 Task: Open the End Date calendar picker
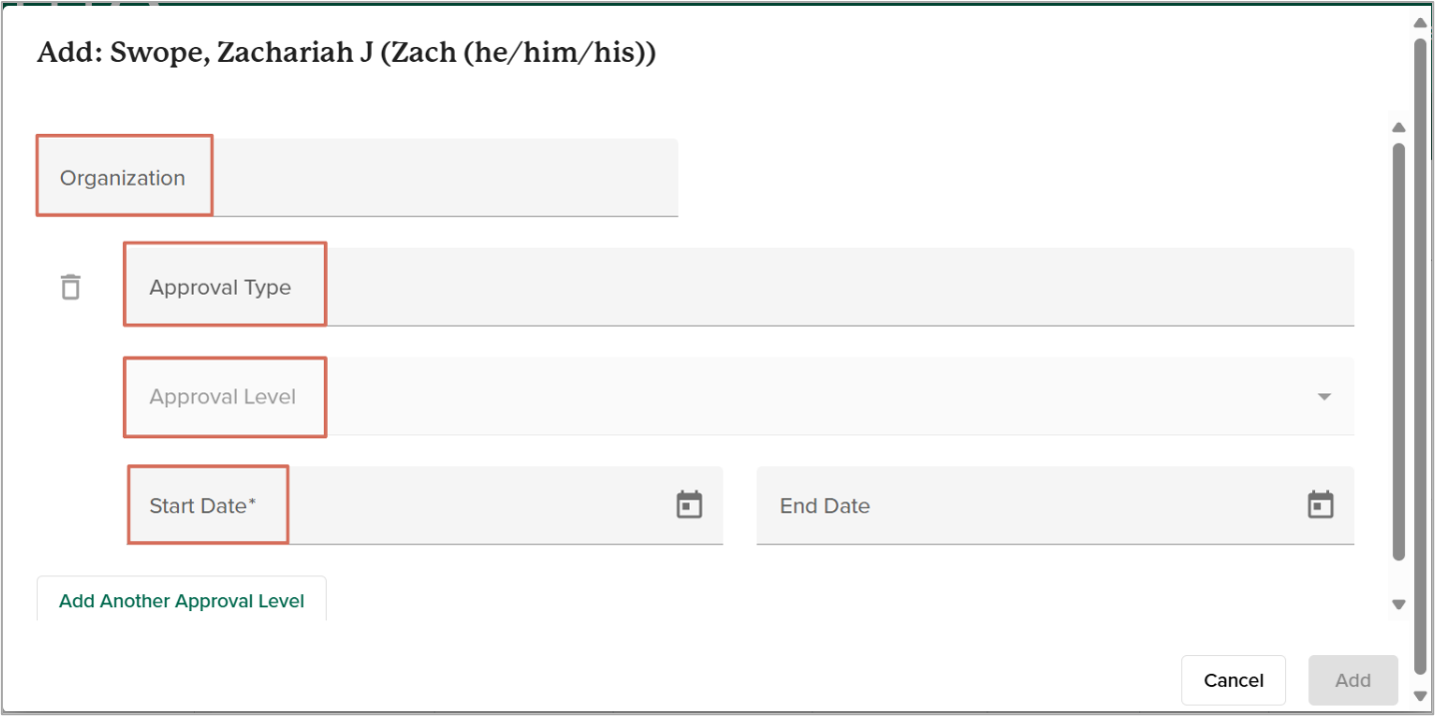[x=1320, y=504]
